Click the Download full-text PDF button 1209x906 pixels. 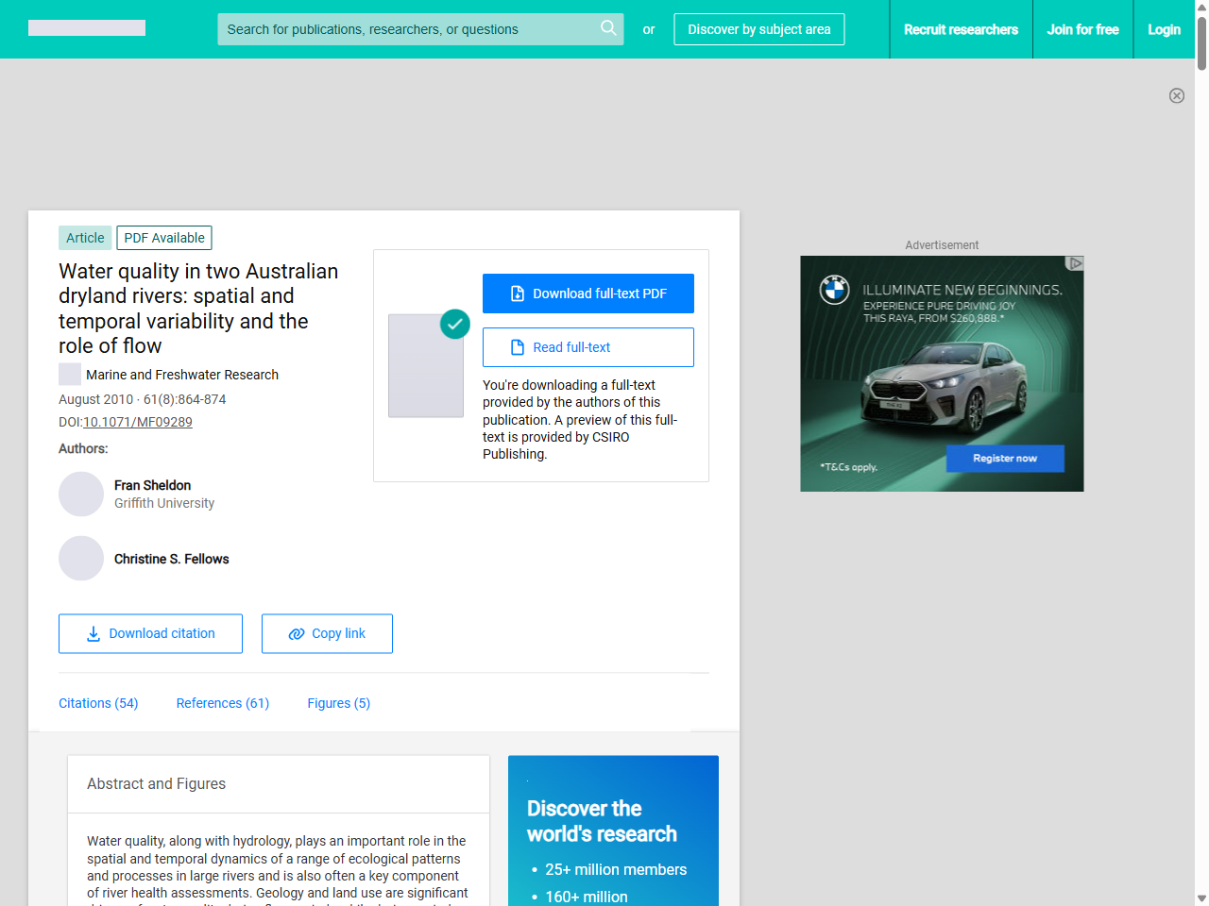(x=587, y=294)
